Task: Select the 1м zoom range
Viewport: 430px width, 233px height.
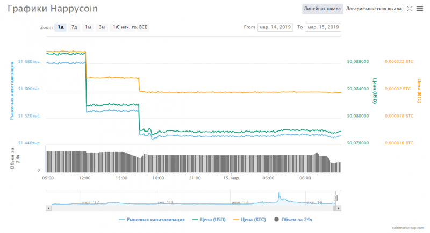Action: (88, 27)
